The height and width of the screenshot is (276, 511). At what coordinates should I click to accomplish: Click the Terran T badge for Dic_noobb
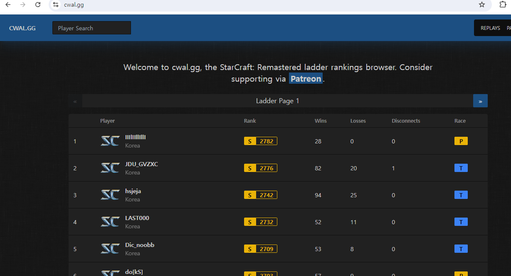click(x=461, y=249)
